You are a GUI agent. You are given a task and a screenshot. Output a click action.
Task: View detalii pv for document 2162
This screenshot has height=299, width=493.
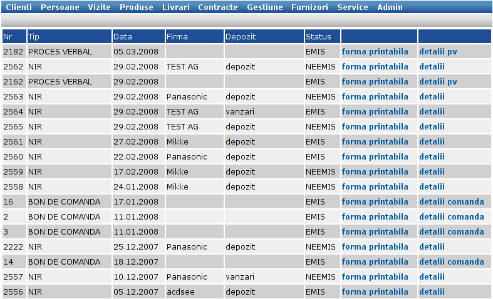(x=439, y=82)
